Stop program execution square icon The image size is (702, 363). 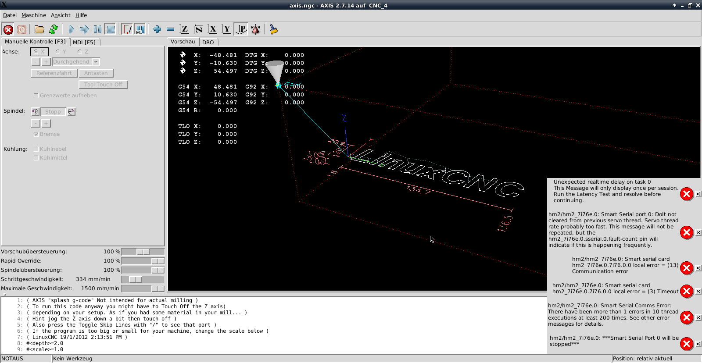coord(111,29)
